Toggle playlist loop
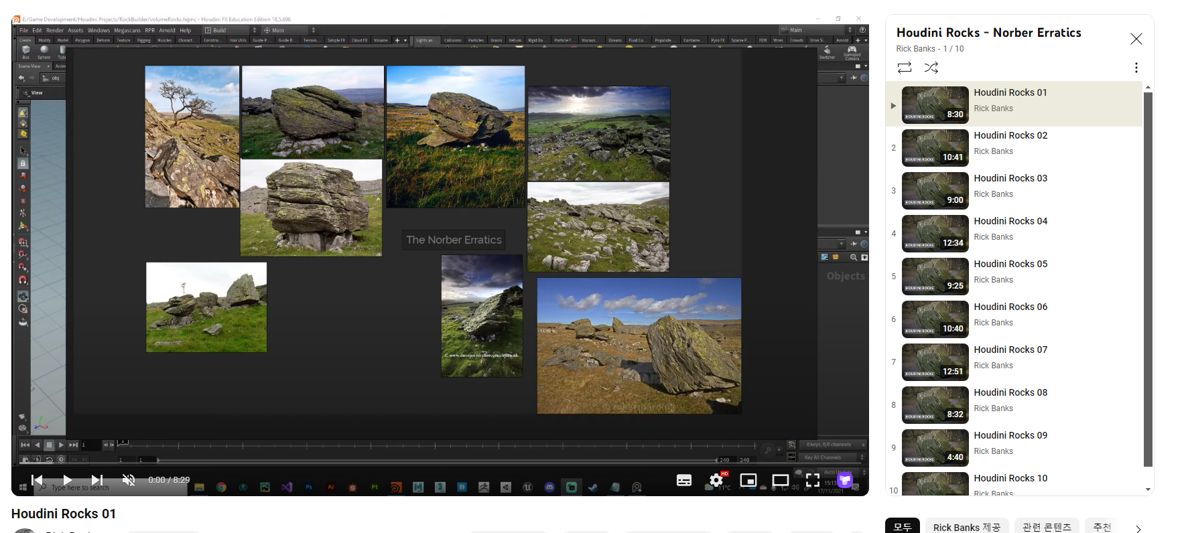The height and width of the screenshot is (533, 1184). click(905, 68)
